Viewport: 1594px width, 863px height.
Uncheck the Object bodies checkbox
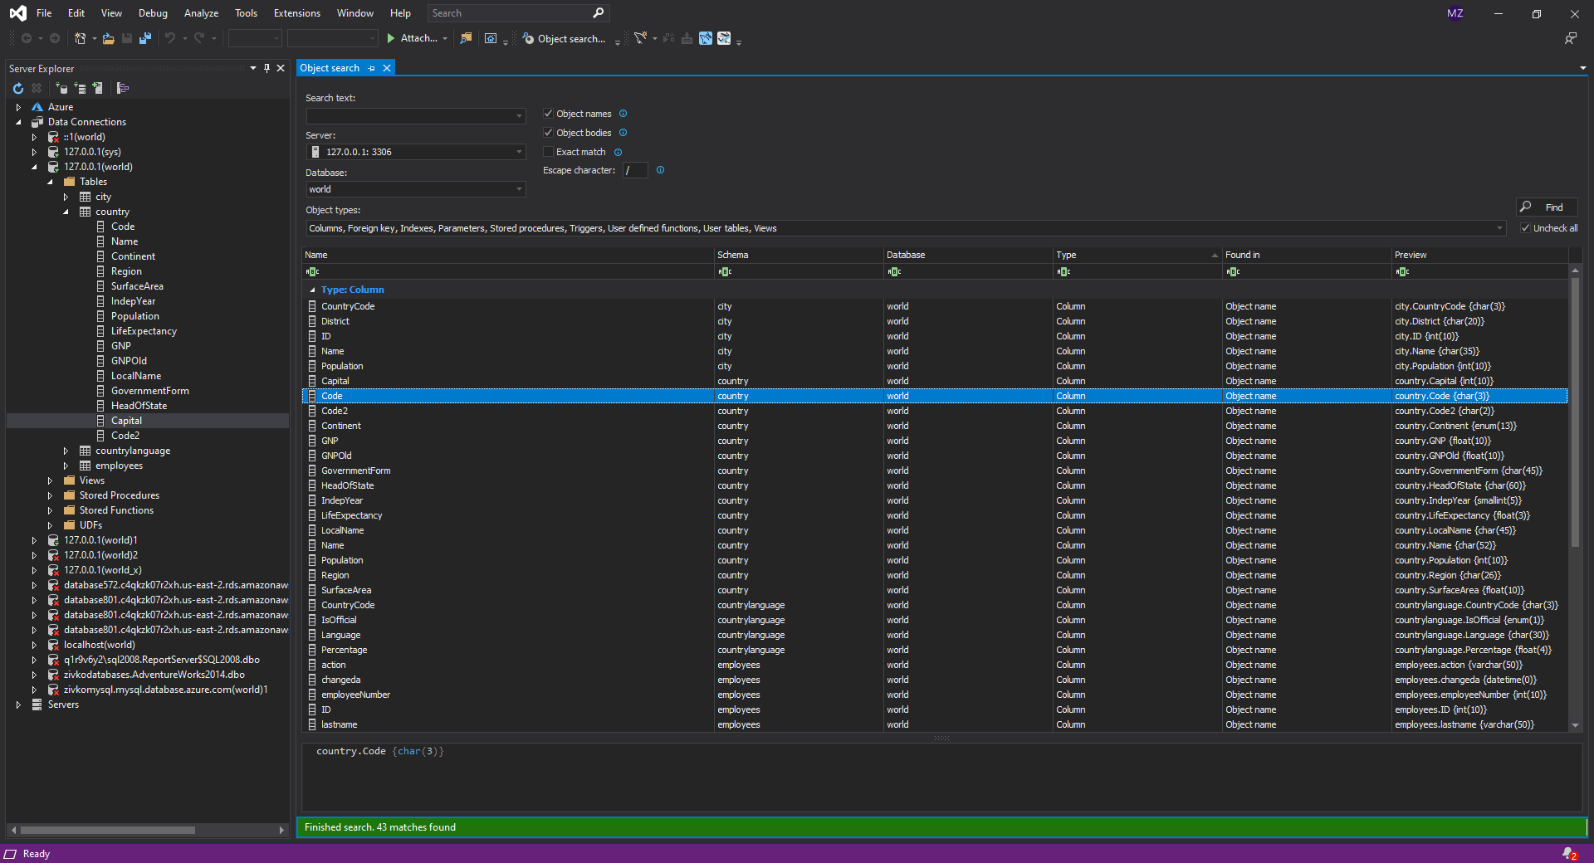(x=548, y=133)
